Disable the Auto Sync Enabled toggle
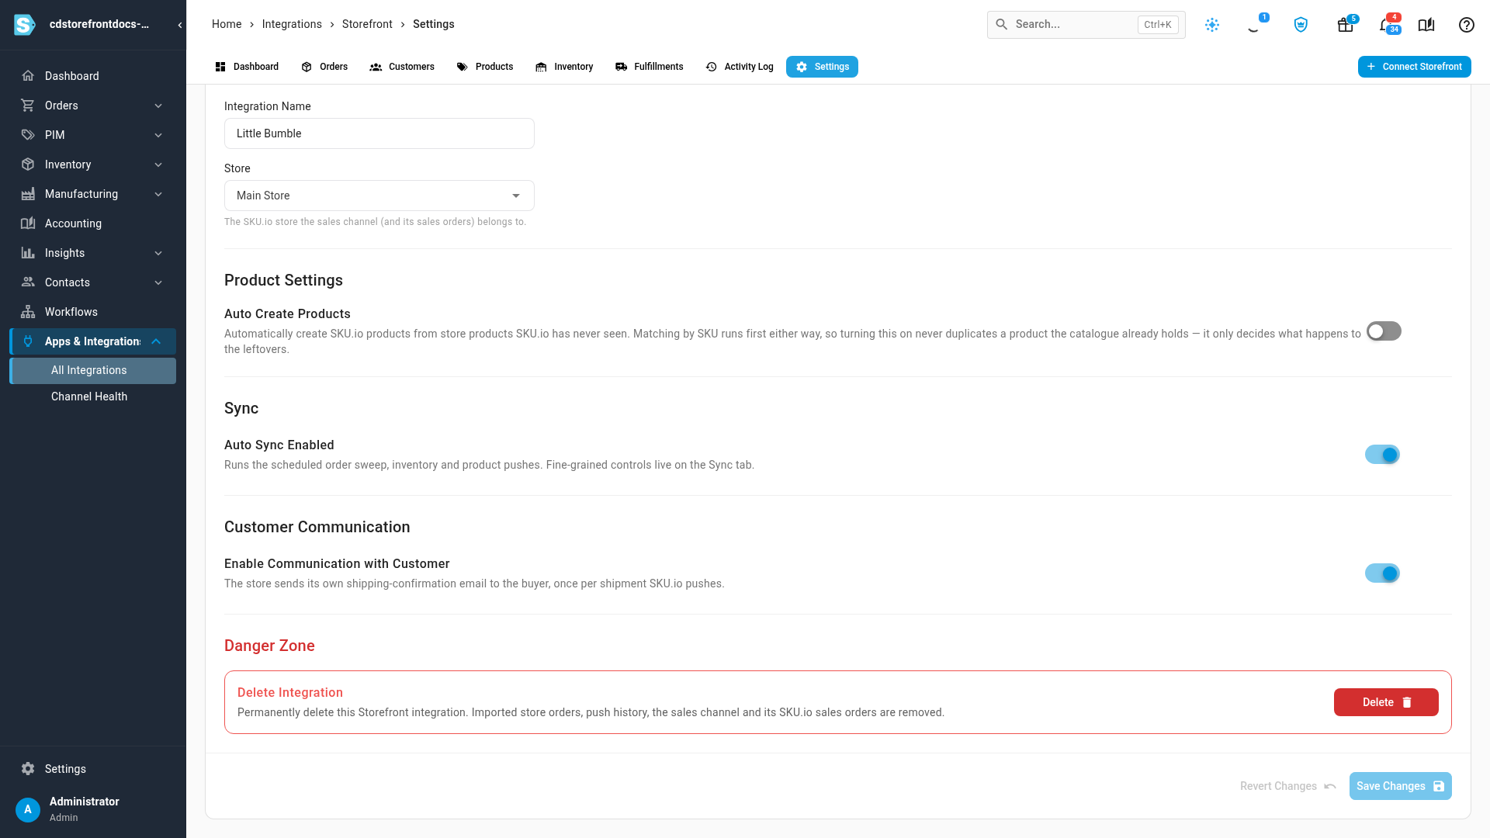1490x838 pixels. tap(1383, 455)
